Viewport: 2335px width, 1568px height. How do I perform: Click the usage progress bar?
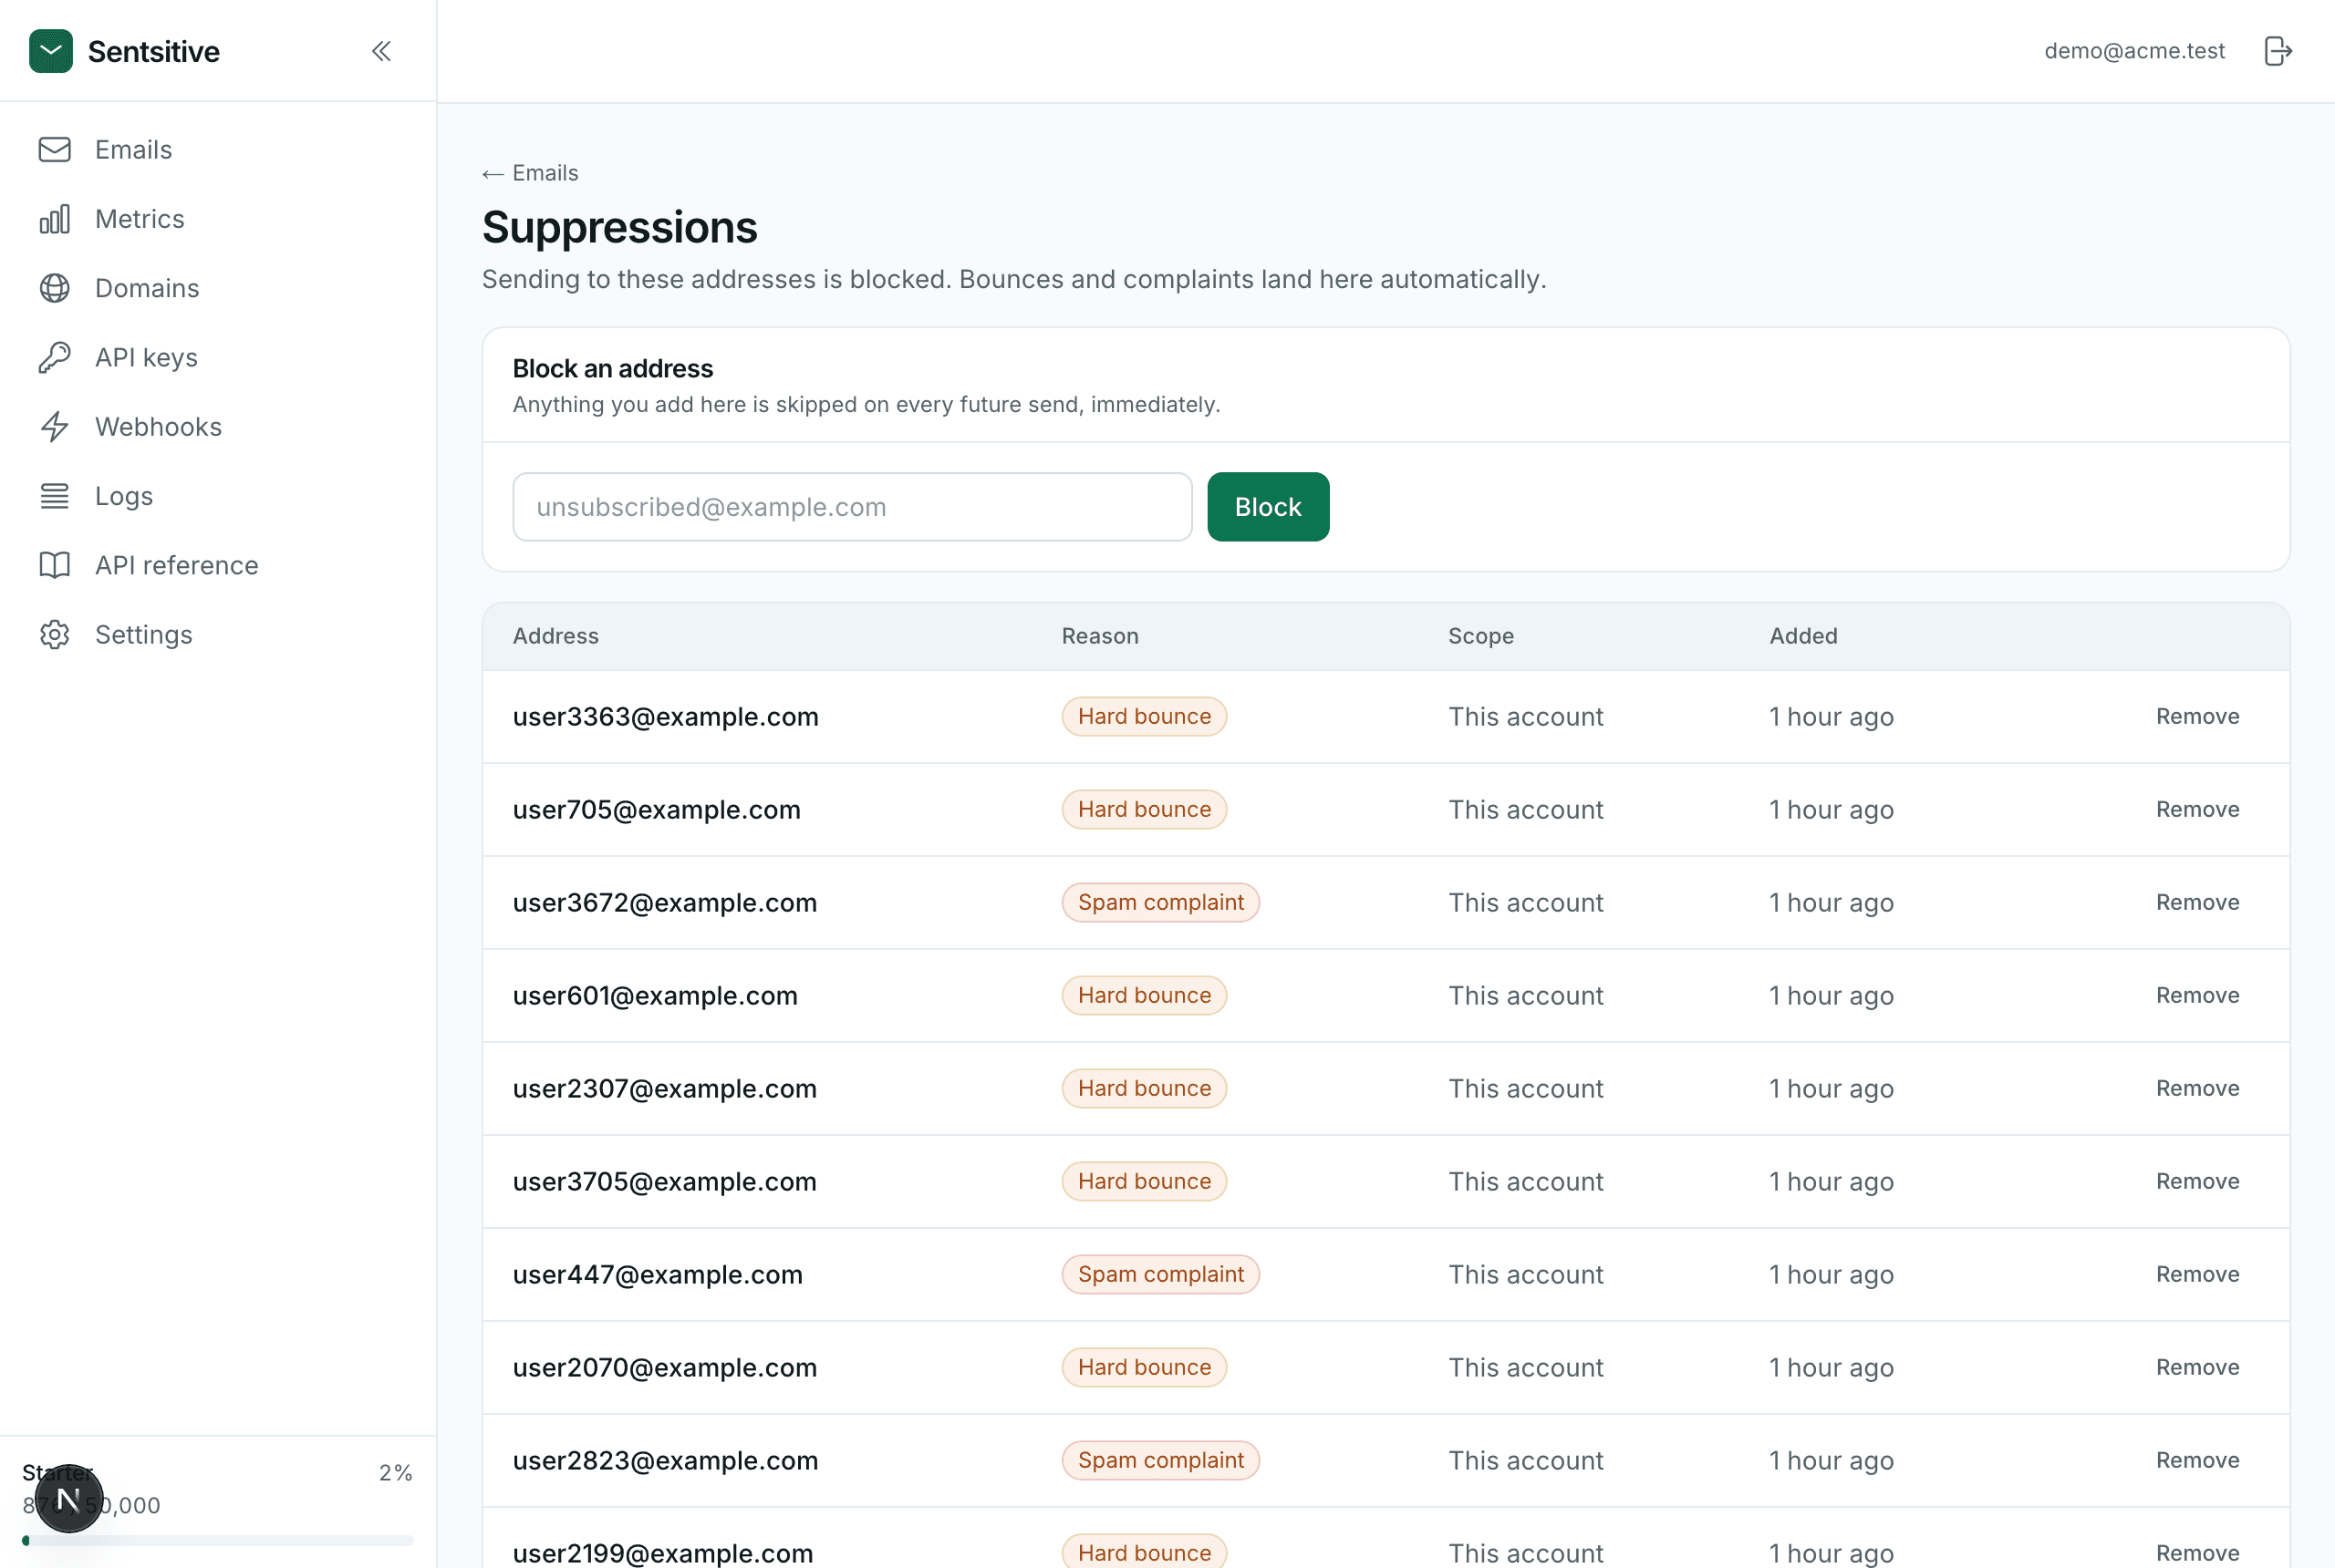point(218,1540)
